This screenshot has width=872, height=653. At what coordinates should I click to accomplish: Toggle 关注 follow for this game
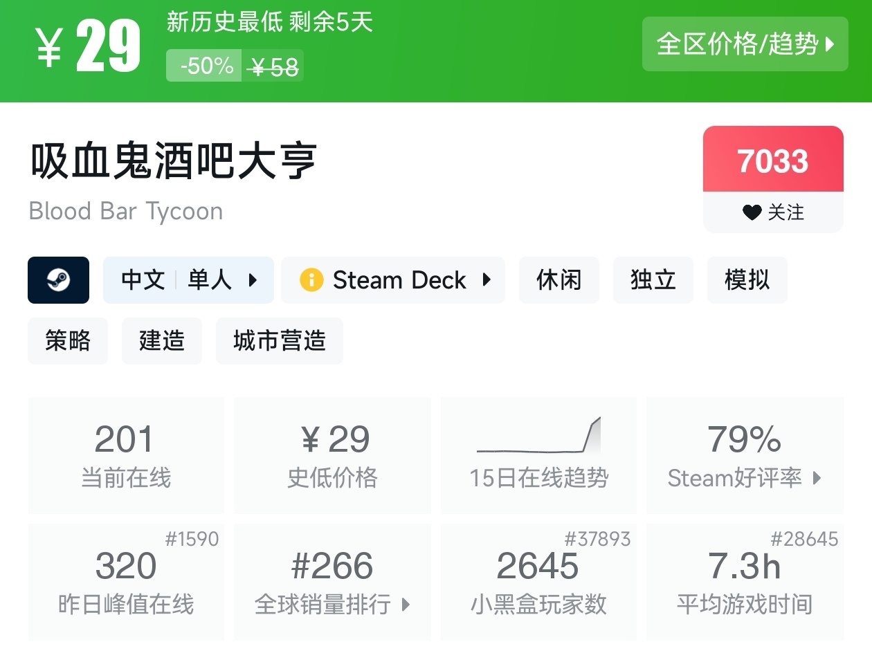[x=773, y=212]
